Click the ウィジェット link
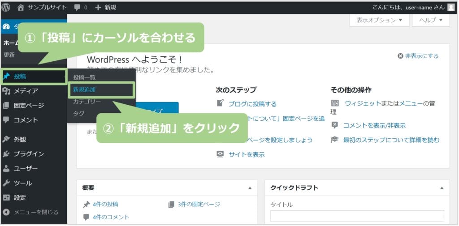The image size is (459, 226). tap(363, 103)
